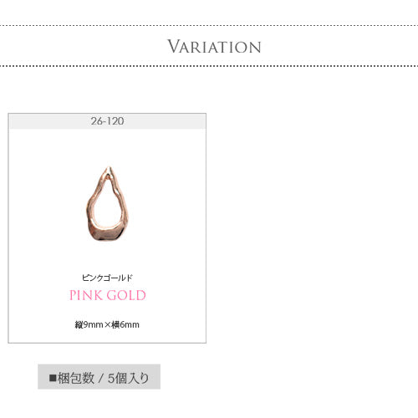The height and width of the screenshot is (418, 418).
Task: Click the ピンクゴールド Japanese label
Action: tap(107, 278)
